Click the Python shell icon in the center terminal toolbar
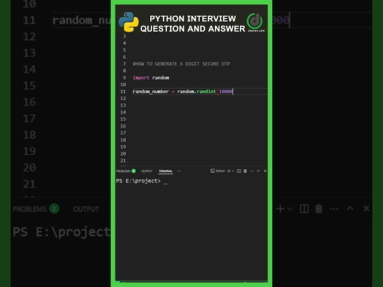The image size is (383, 287). [212, 171]
